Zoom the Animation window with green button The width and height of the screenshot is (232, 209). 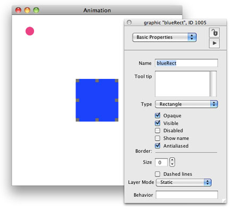click(x=36, y=10)
